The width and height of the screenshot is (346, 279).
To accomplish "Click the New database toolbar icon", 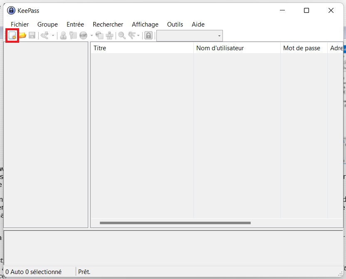I will pos(12,36).
